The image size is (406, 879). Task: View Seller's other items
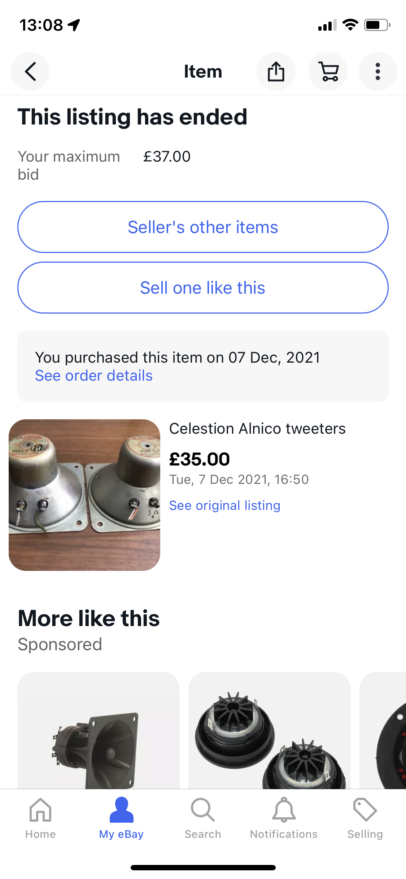tap(203, 227)
